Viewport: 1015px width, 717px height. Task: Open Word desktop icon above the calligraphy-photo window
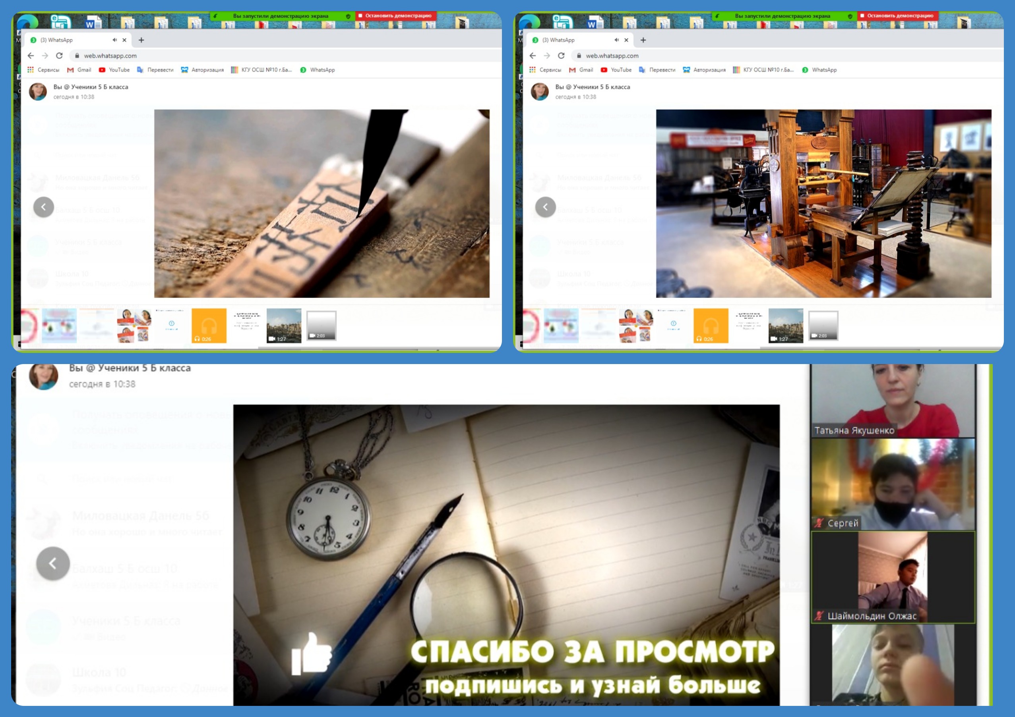[93, 22]
